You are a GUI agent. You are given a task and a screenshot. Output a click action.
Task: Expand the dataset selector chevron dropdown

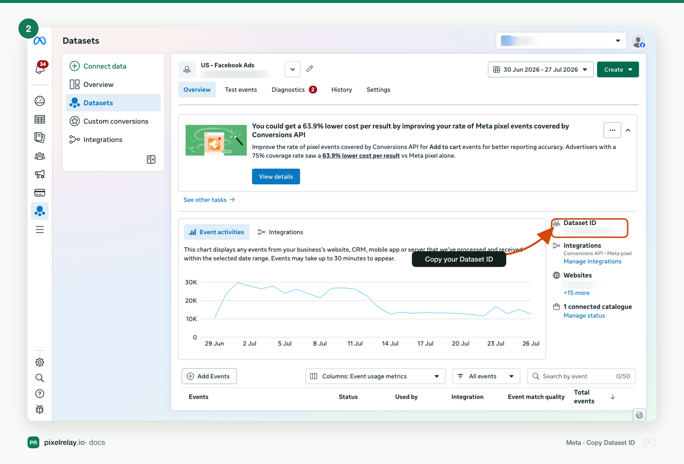click(292, 69)
